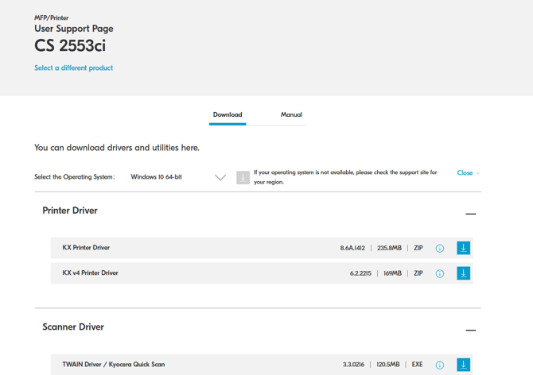533x375 pixels.
Task: Click Select a different product link
Action: (x=73, y=68)
